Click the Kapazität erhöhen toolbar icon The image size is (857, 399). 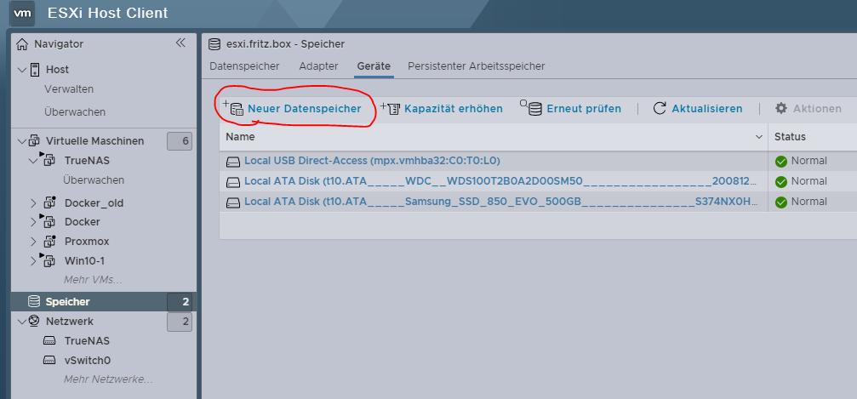tap(391, 109)
